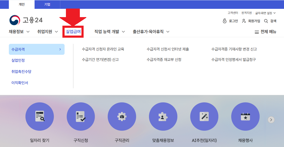This screenshot has width=284, height=147.
Task: Open 수급자격 신청서 인터넷 제출
Action: [168, 49]
